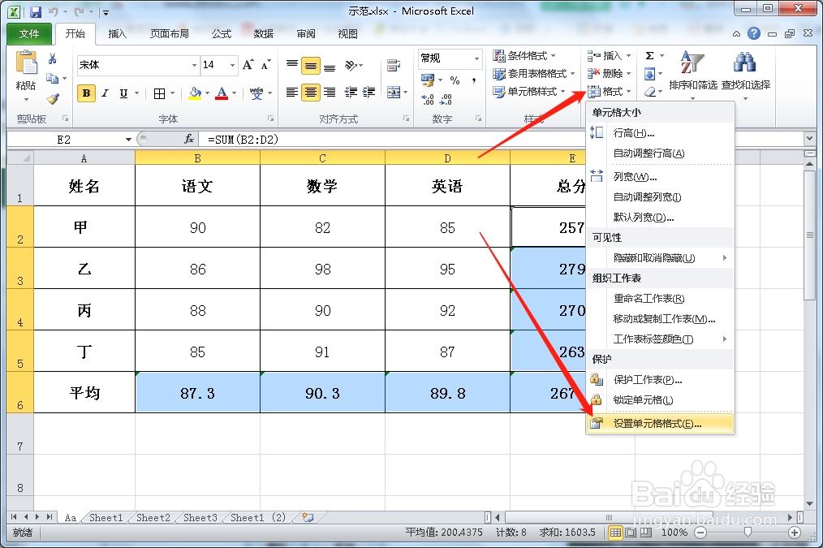This screenshot has width=823, height=548.
Task: Toggle Italic formatting
Action: tap(105, 93)
